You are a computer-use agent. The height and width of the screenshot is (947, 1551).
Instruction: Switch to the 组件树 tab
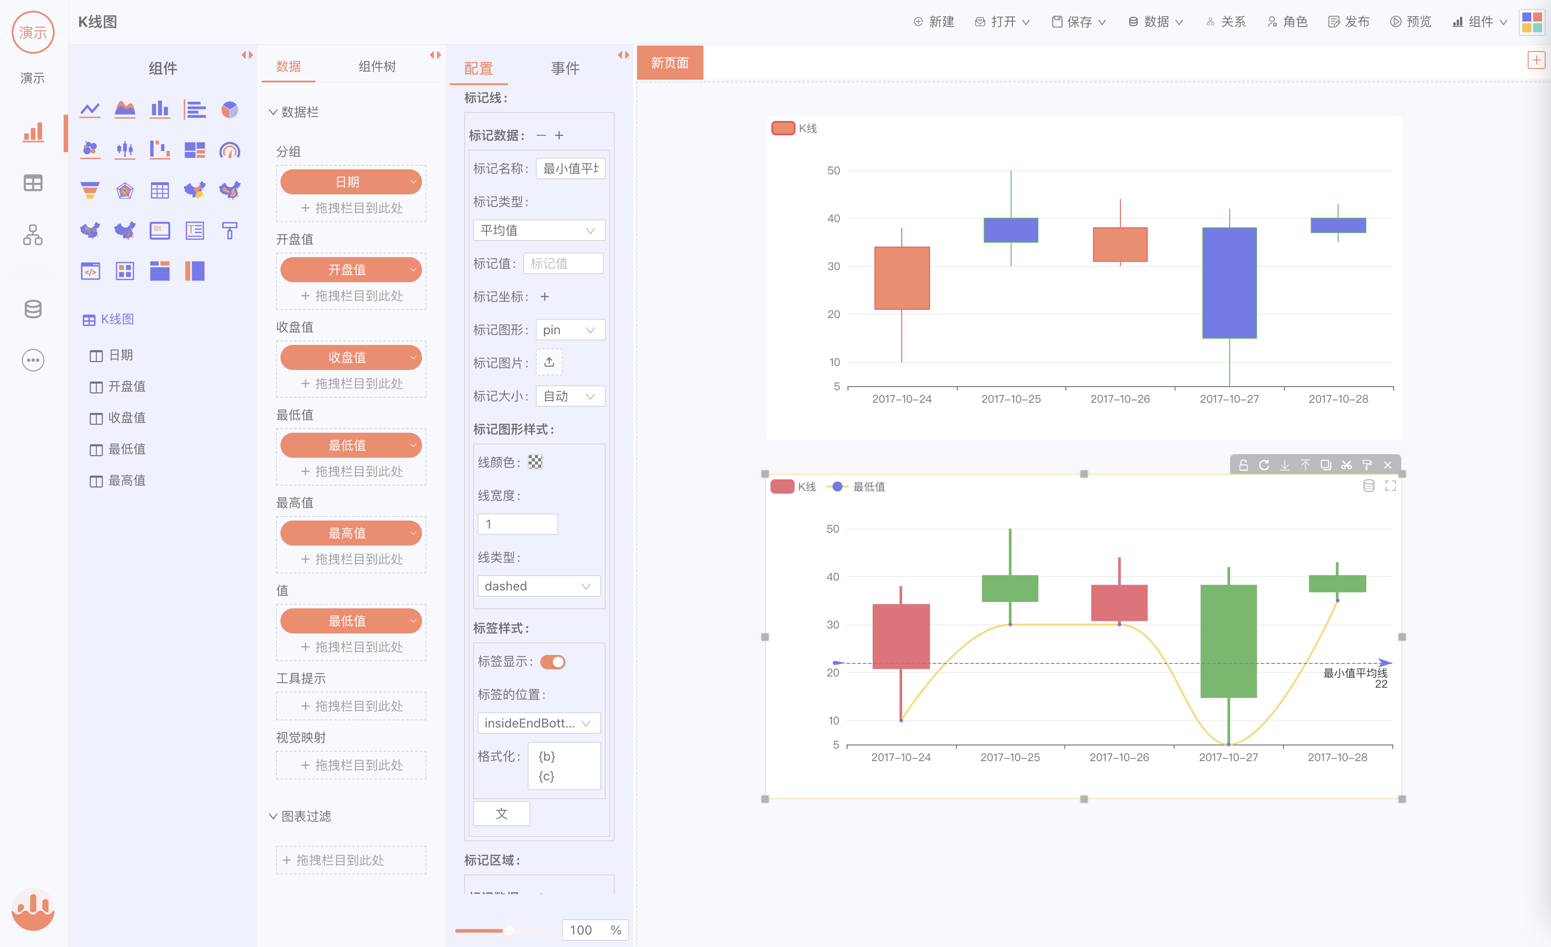click(377, 67)
